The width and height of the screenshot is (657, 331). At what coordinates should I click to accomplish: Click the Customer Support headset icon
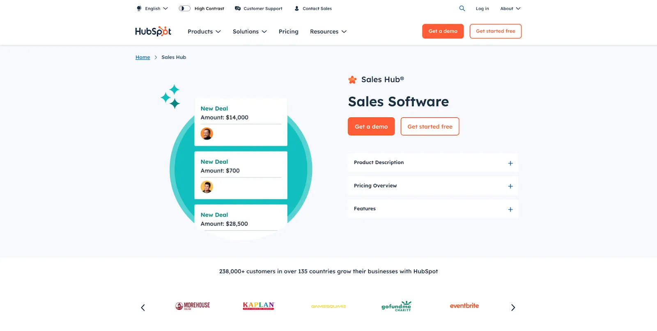pos(237,8)
